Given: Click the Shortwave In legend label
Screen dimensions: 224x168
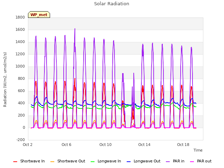Looking at the screenshot, I should (x=33, y=161).
